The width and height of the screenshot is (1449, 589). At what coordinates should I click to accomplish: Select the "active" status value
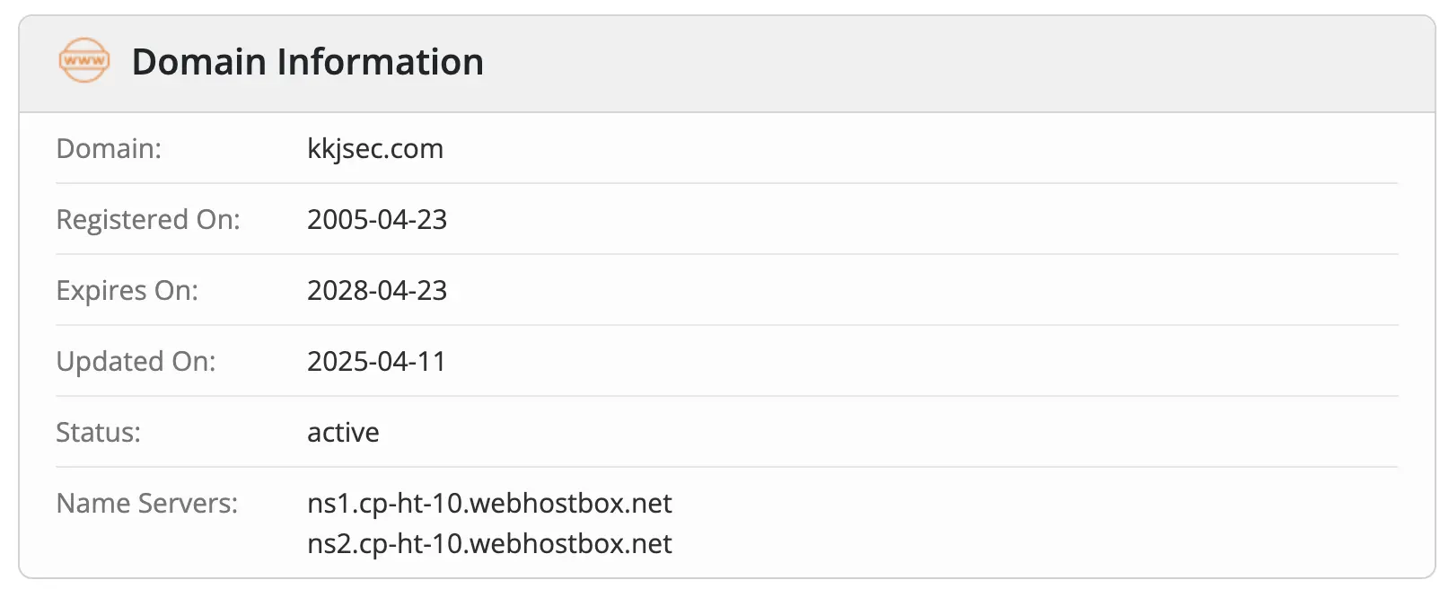pyautogui.click(x=343, y=432)
